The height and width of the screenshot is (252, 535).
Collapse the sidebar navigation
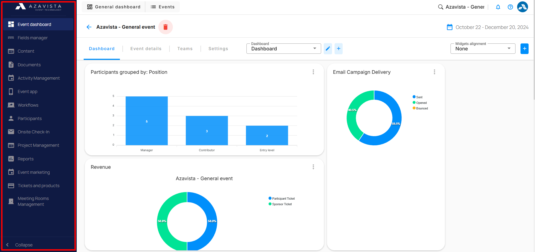[20, 245]
